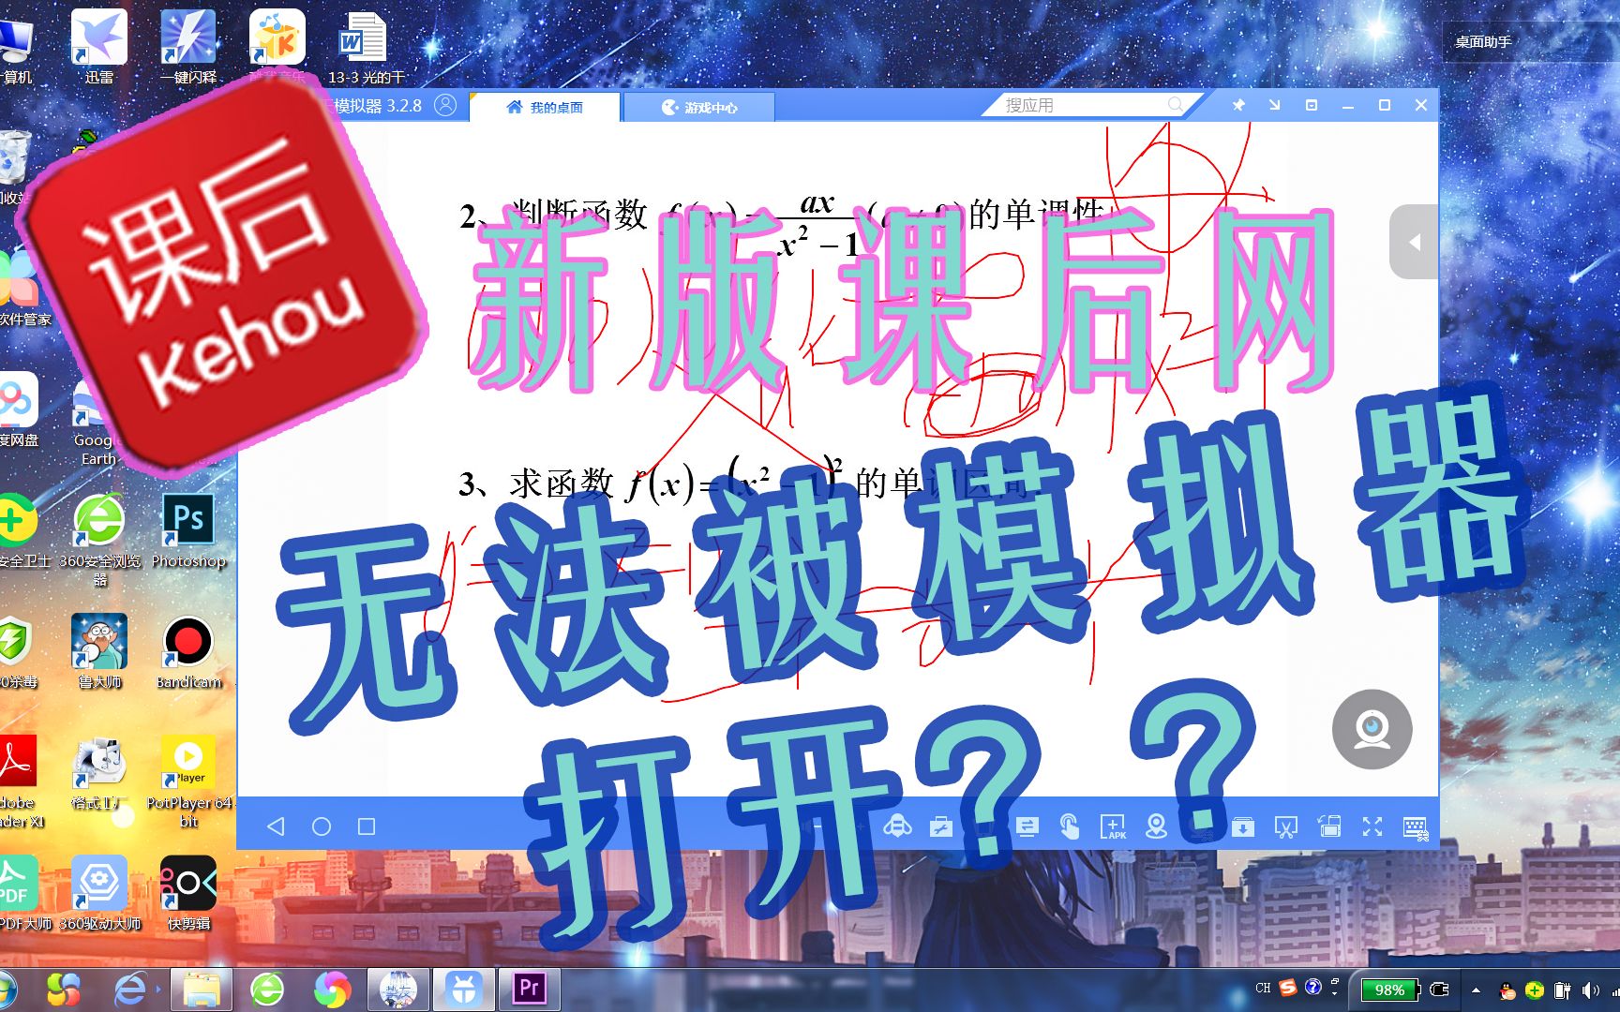Open 360 browser from the taskbar
The height and width of the screenshot is (1012, 1620).
coord(267,990)
